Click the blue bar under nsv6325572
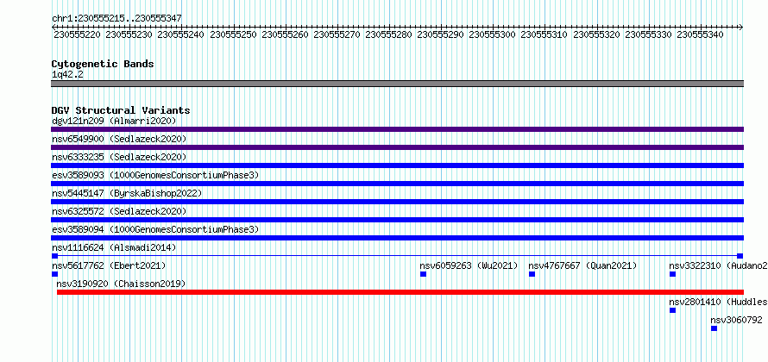The image size is (768, 362). tap(397, 220)
